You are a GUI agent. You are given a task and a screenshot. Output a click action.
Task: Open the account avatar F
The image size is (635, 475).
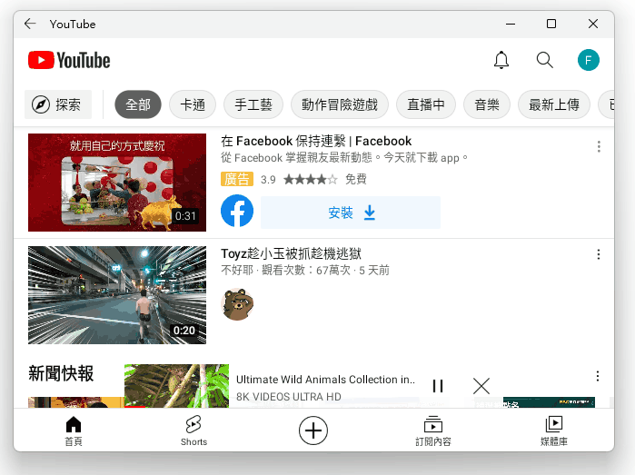click(588, 60)
